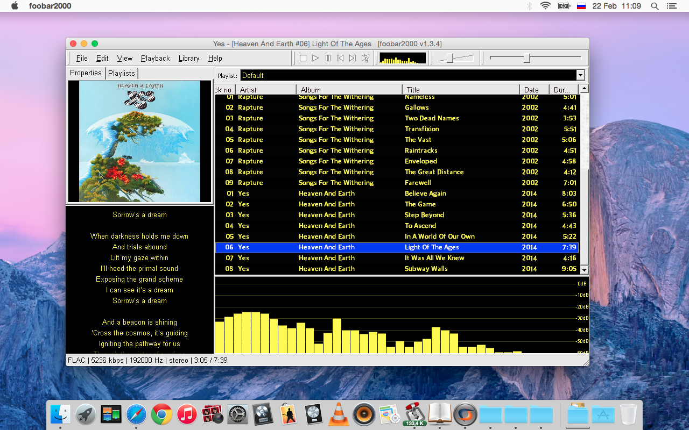This screenshot has height=430, width=689.
Task: Open the Apple menu
Action: point(15,6)
